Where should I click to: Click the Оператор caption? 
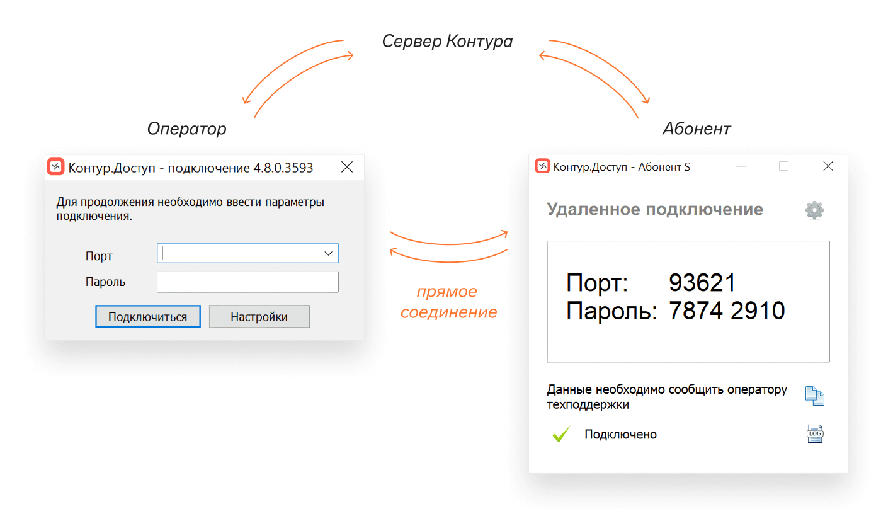(186, 129)
